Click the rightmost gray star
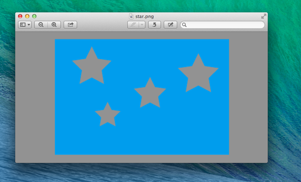This screenshot has width=301, height=182. pyautogui.click(x=198, y=75)
